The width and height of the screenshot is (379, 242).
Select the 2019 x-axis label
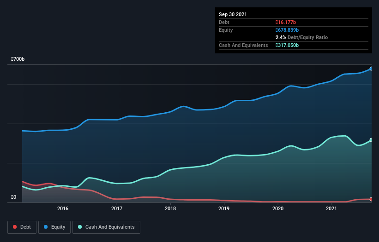(x=224, y=208)
